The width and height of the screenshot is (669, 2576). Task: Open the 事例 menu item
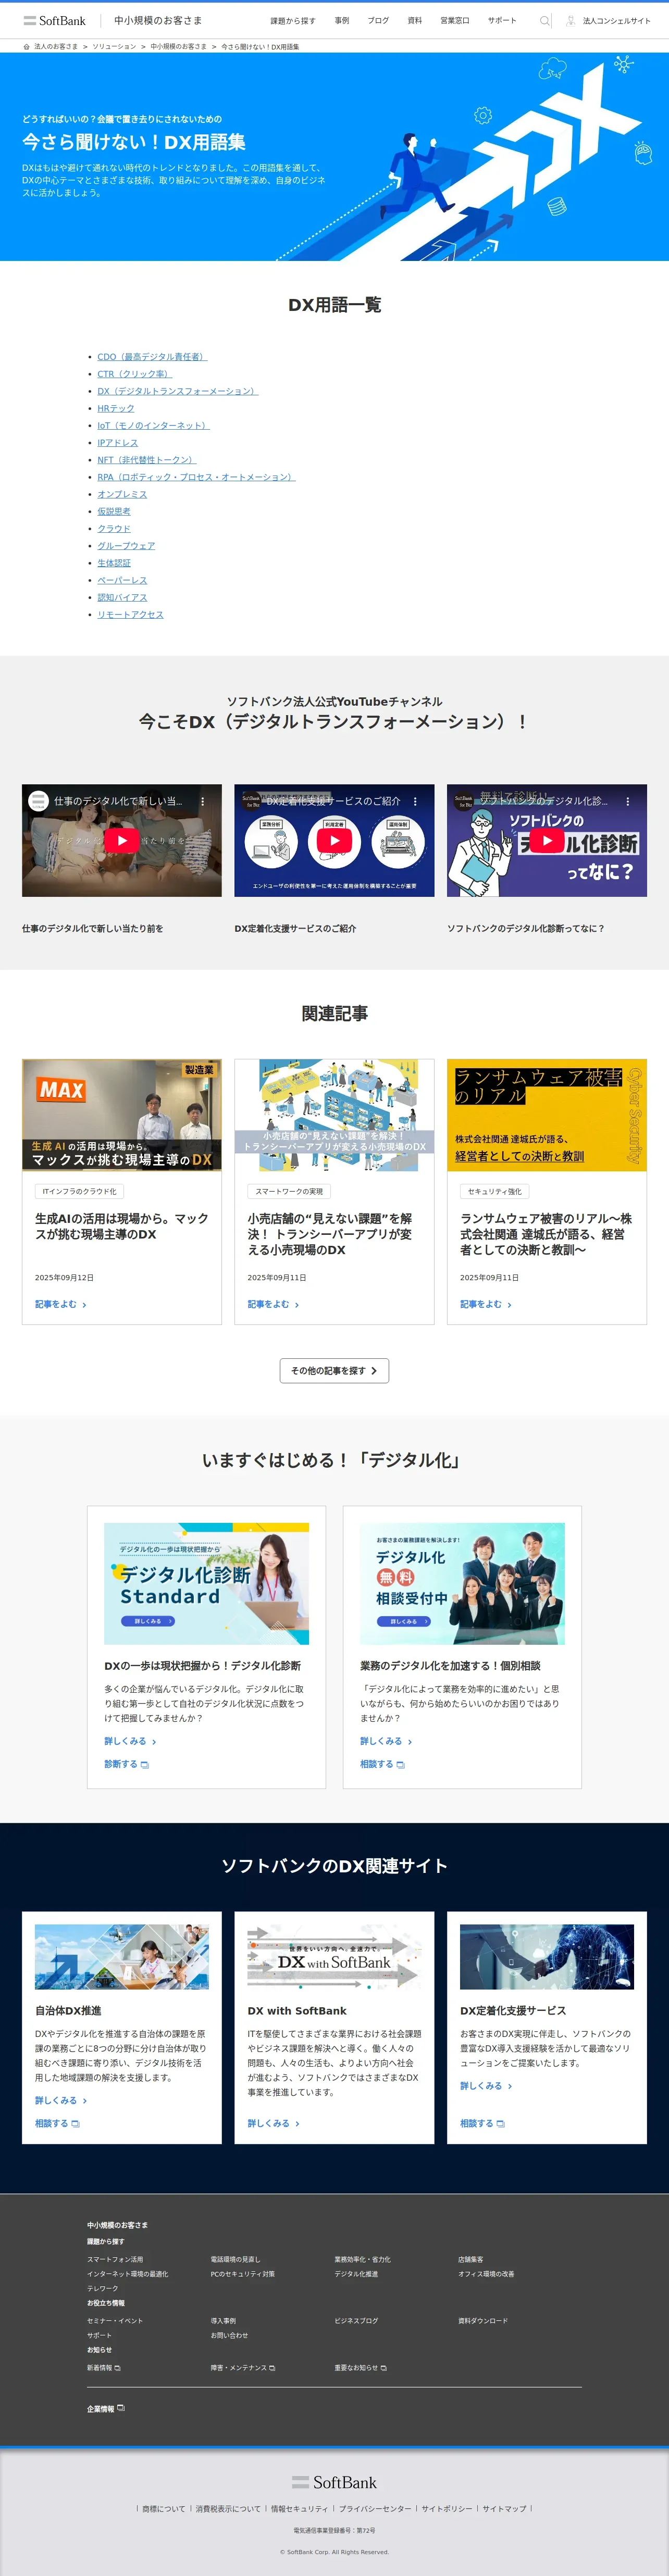click(342, 20)
